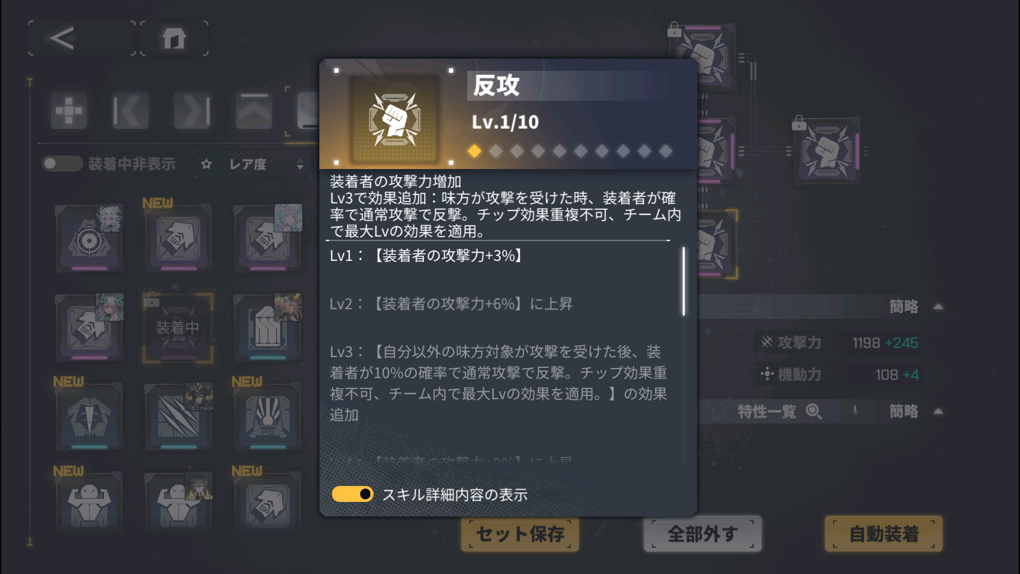Toggle 装着中非表示 switch
The image size is (1020, 574).
[62, 164]
